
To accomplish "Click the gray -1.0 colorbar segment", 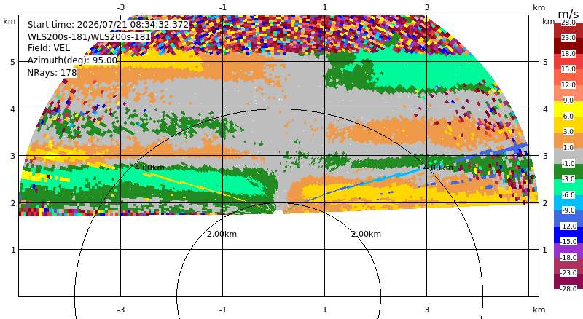I will click(x=568, y=156).
